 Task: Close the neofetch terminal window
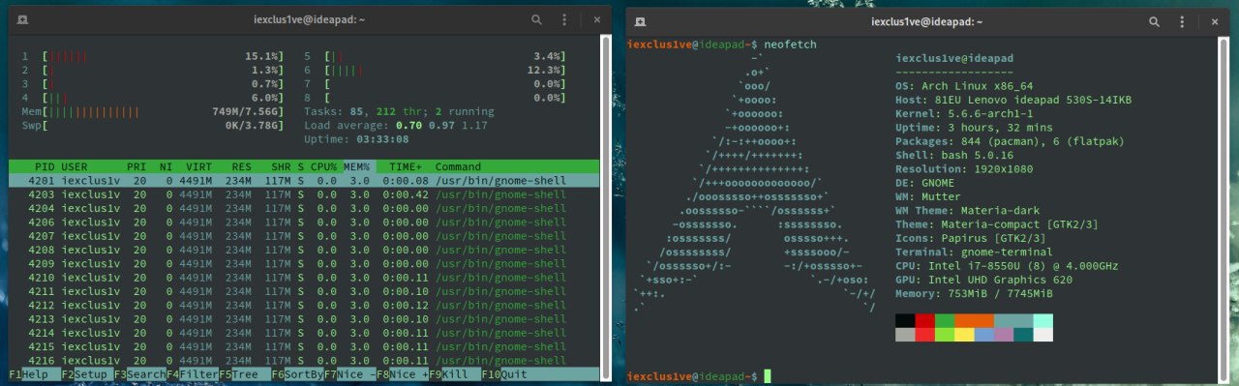tap(1214, 20)
